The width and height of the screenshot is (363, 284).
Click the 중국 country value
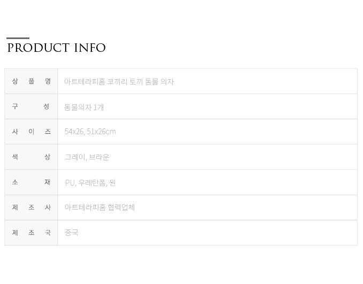click(72, 232)
